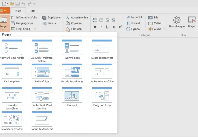The height and width of the screenshot is (137, 198).
Task: Click the redo arrow icon
Action: [x=29, y=4]
